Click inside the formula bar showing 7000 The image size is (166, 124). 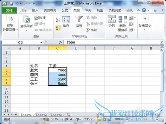(x=112, y=42)
